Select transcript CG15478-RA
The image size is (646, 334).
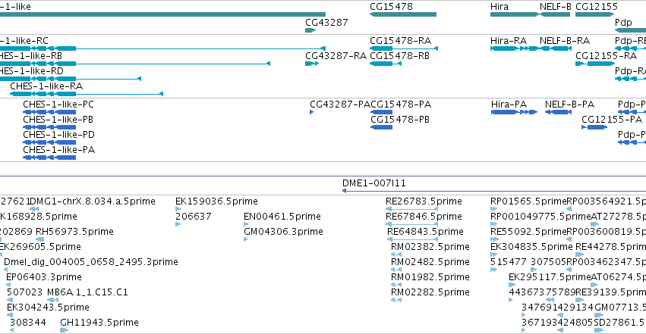404,48
